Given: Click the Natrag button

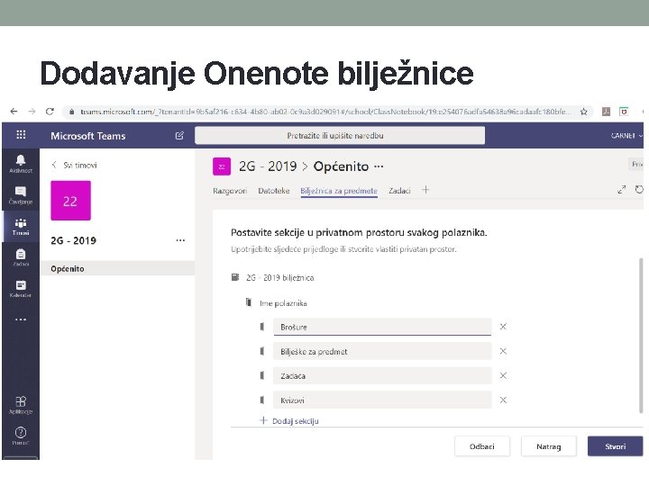Looking at the screenshot, I should (548, 446).
